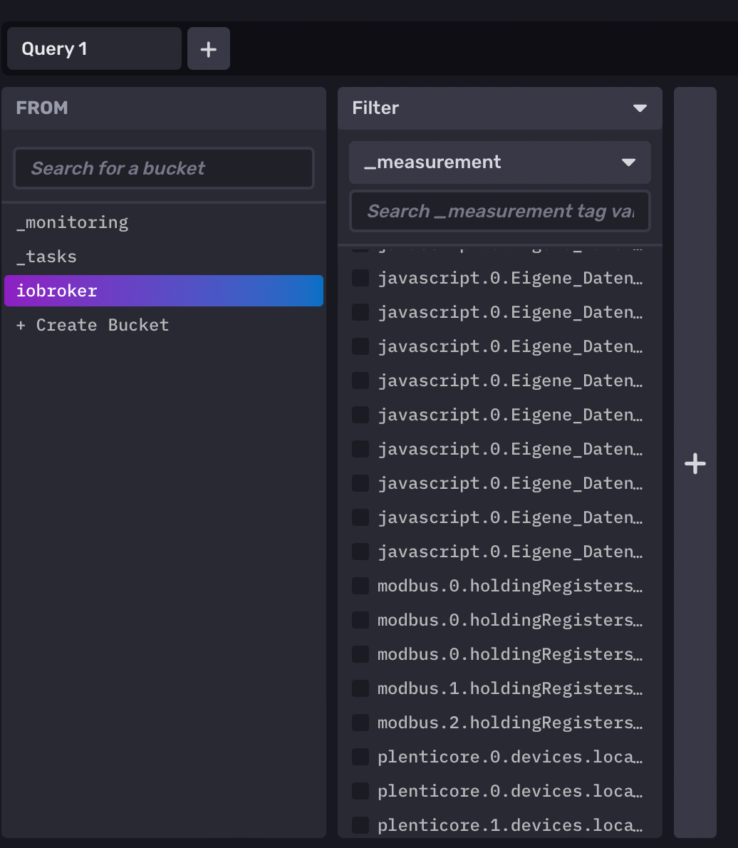Switch to the Query 1 tab

pyautogui.click(x=93, y=49)
